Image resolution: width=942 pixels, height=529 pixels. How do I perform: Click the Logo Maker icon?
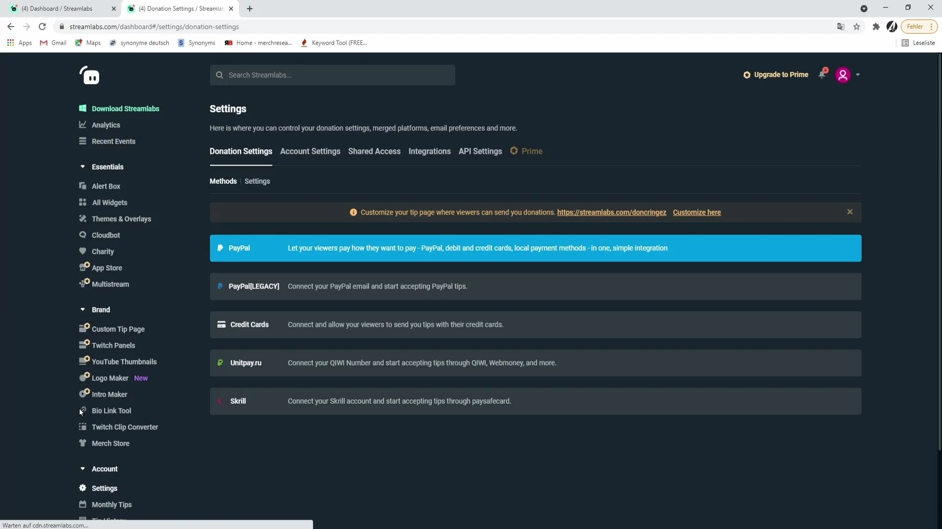(84, 377)
